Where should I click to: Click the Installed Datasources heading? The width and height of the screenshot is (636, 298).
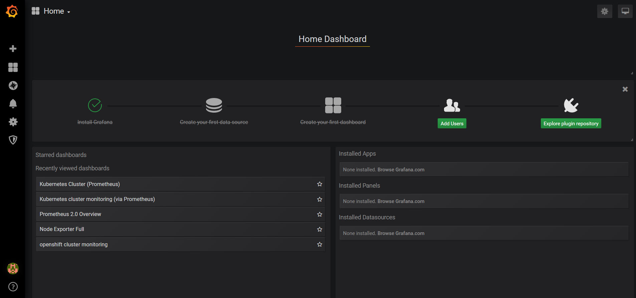click(x=367, y=217)
